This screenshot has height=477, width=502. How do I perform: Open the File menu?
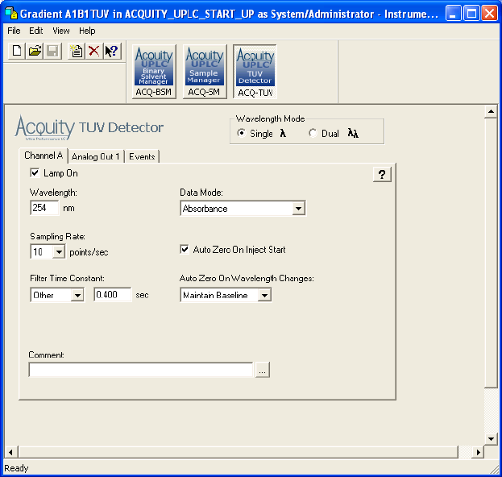pos(14,31)
